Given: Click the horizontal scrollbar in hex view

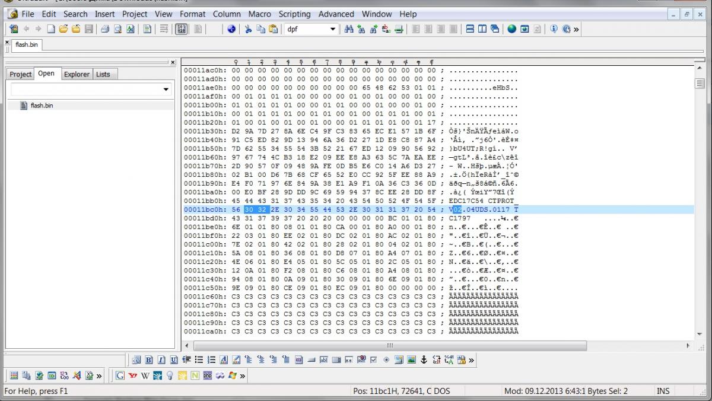Looking at the screenshot, I should click(390, 345).
